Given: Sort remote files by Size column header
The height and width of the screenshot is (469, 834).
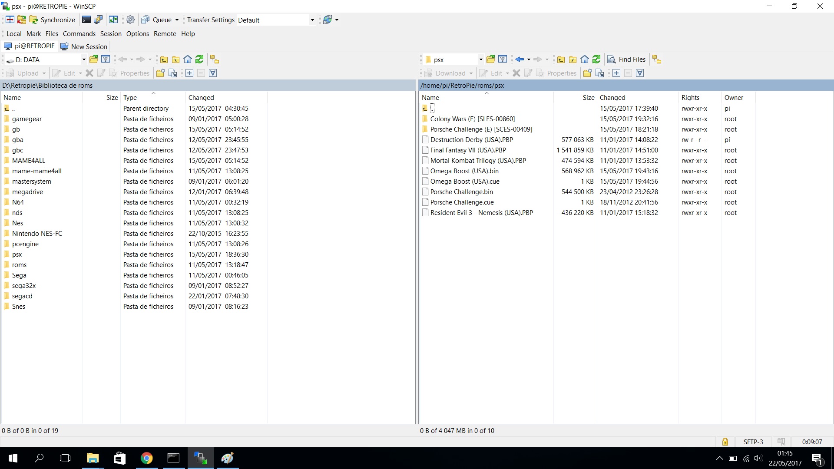Looking at the screenshot, I should 588,98.
